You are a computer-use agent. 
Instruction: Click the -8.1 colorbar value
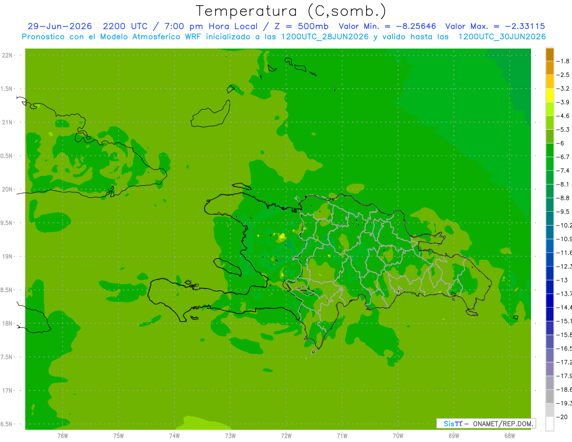pyautogui.click(x=563, y=184)
